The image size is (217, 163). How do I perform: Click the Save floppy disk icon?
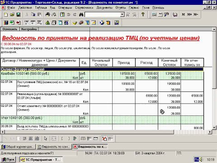coord(19,14)
